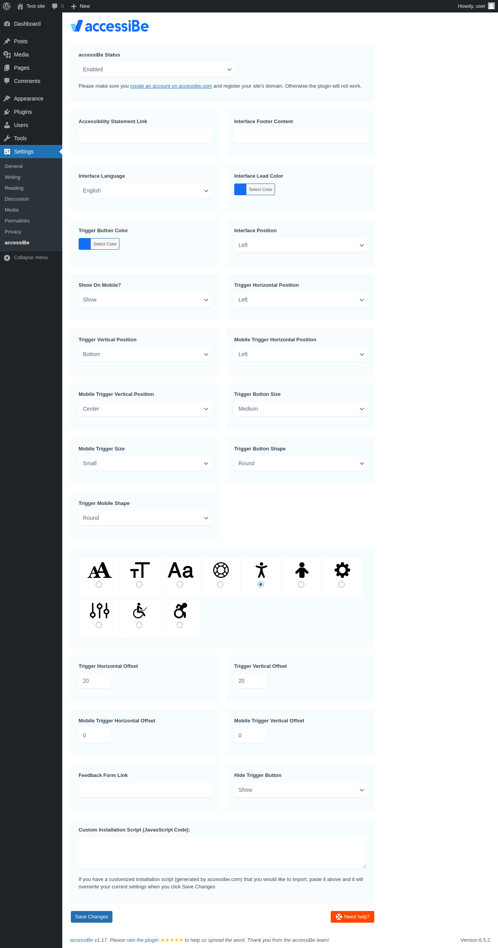Click the Dashboard gauge icon in sidebar
498x948 pixels.
(x=7, y=24)
